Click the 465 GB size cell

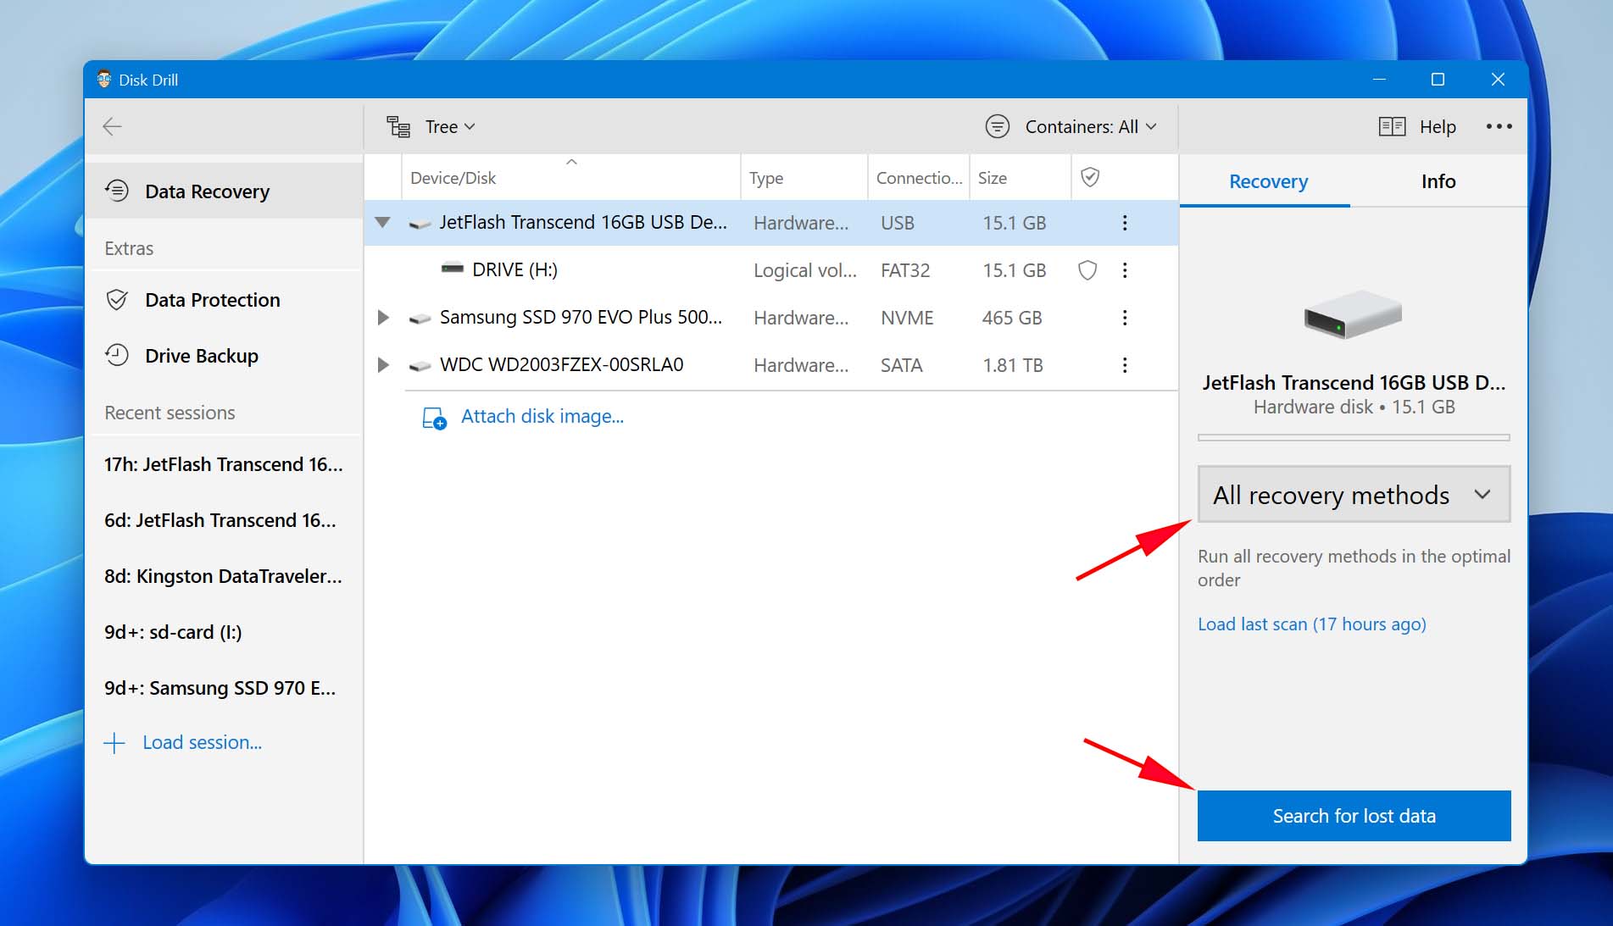(x=1011, y=318)
